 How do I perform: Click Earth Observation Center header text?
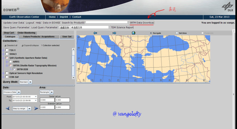[24, 17]
